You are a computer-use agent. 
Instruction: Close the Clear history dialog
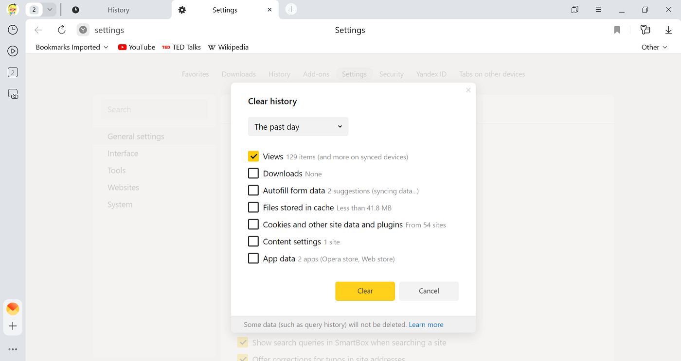click(x=468, y=90)
